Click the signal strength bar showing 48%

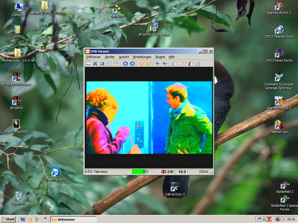[146, 172]
